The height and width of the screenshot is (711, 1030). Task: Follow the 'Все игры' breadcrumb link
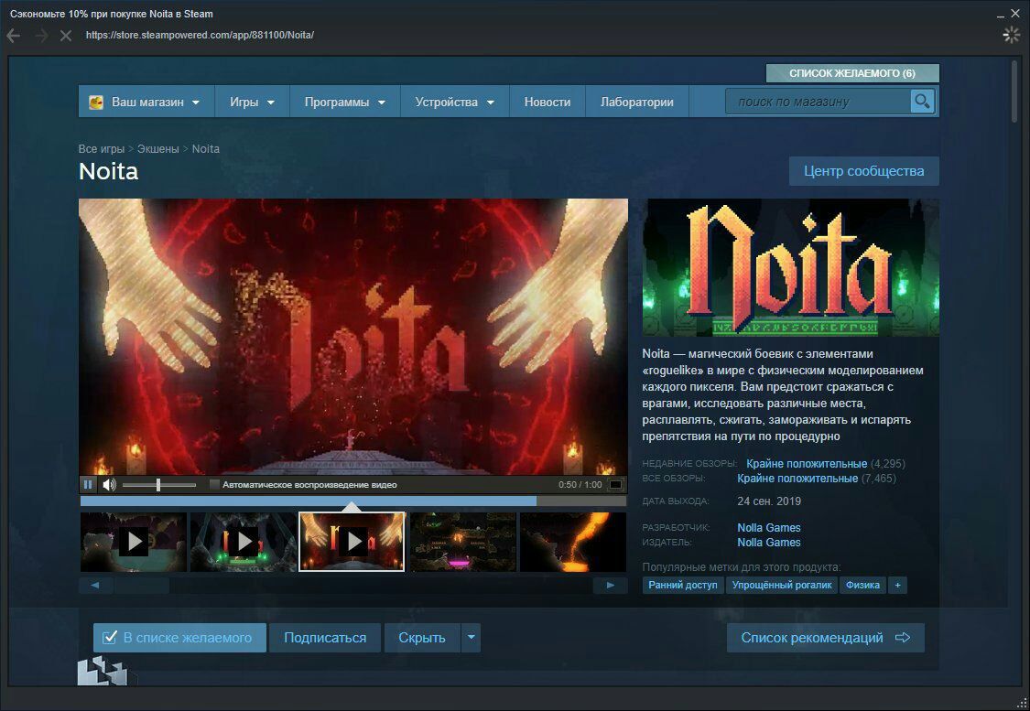(101, 149)
